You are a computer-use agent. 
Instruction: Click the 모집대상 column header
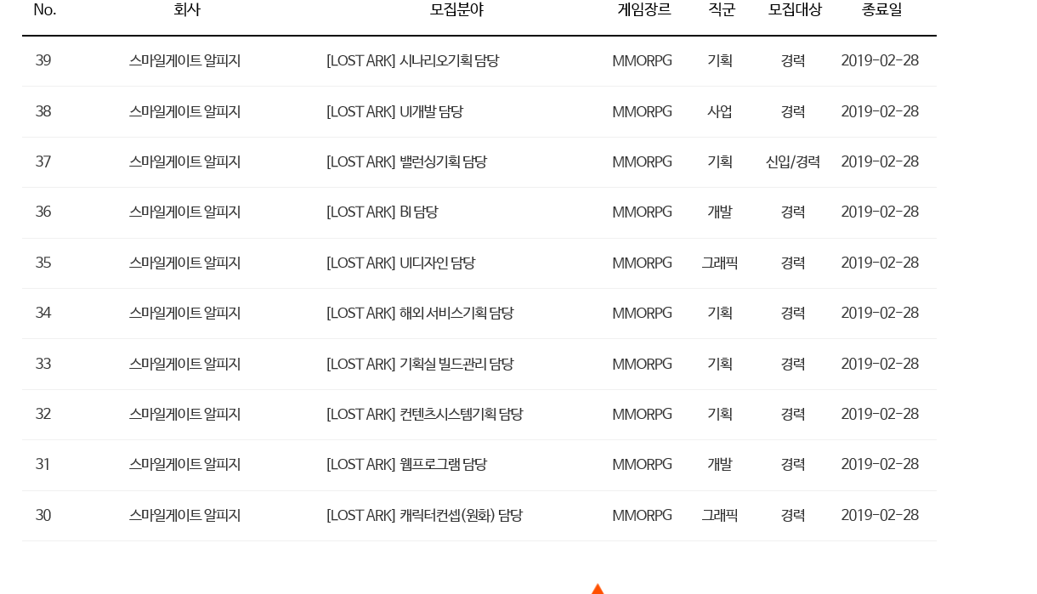coord(795,10)
